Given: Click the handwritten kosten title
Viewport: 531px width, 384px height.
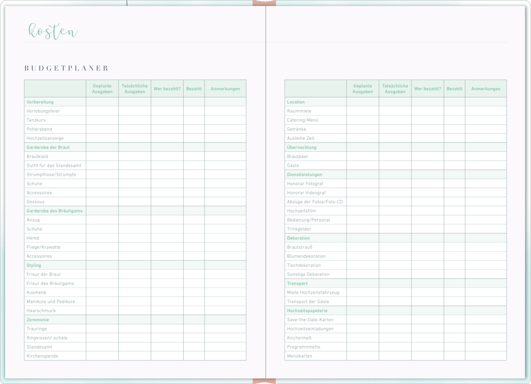Looking at the screenshot, I should (x=53, y=31).
